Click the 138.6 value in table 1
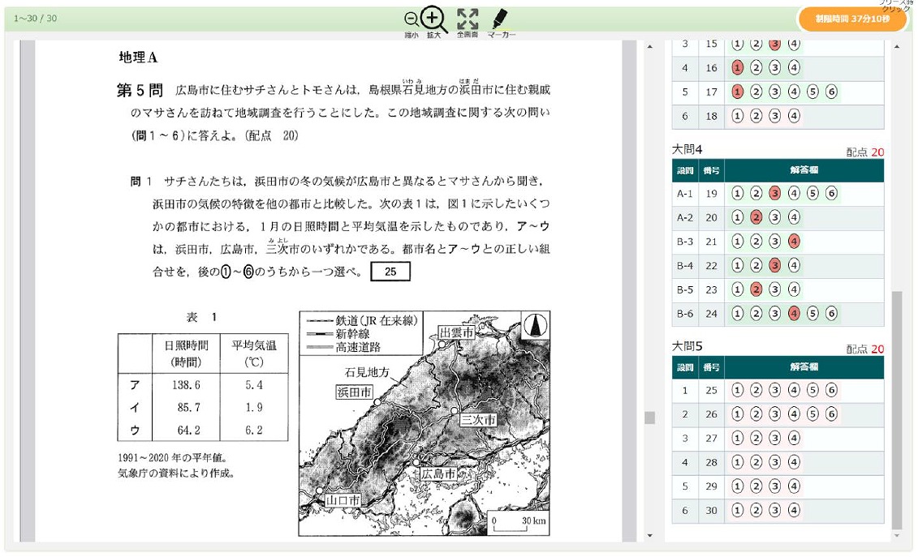Image resolution: width=918 pixels, height=557 pixels. [186, 385]
